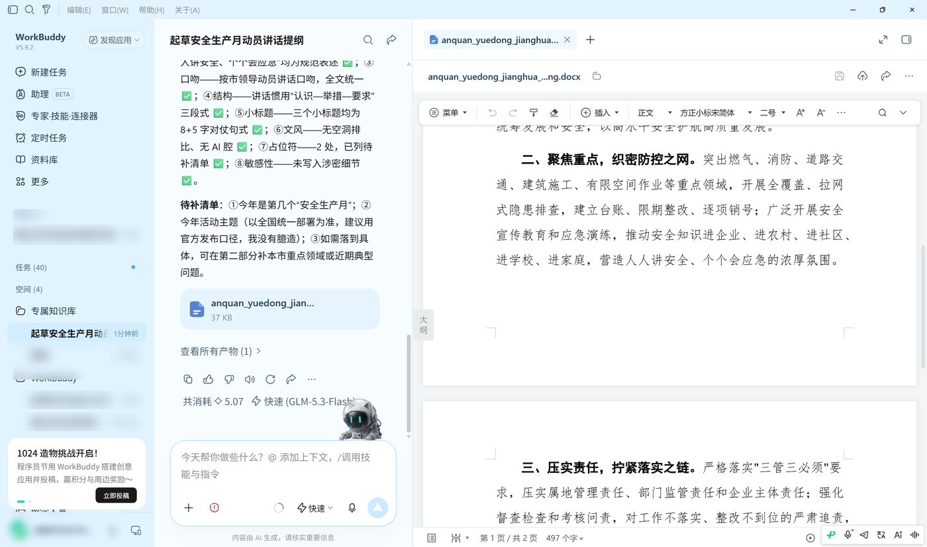Clear formatting with the eraser icon
Image resolution: width=927 pixels, height=547 pixels.
pyautogui.click(x=555, y=113)
